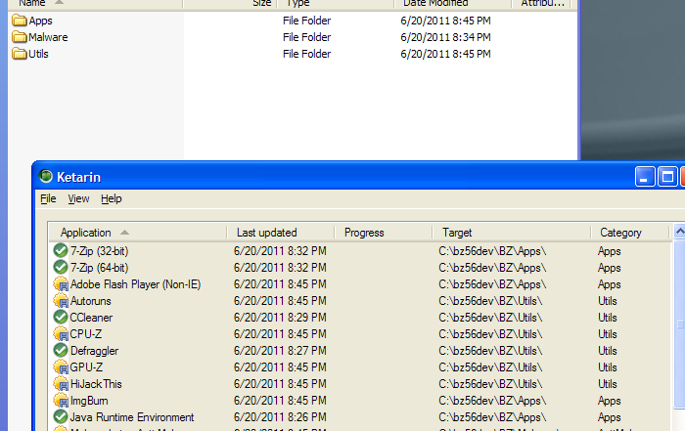Image resolution: width=685 pixels, height=431 pixels.
Task: Minimize the Ketarin window
Action: click(645, 177)
